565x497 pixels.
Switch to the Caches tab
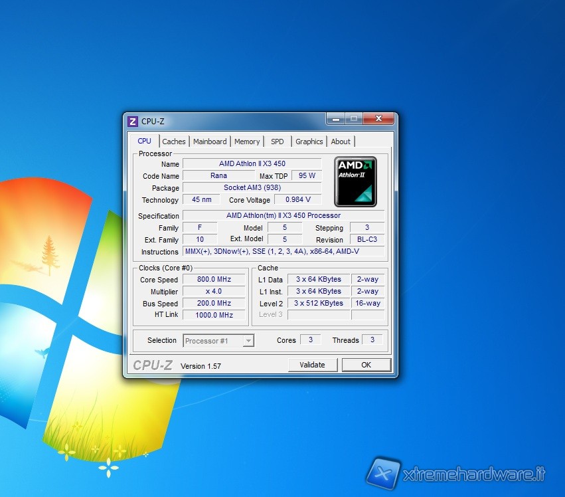tap(174, 142)
